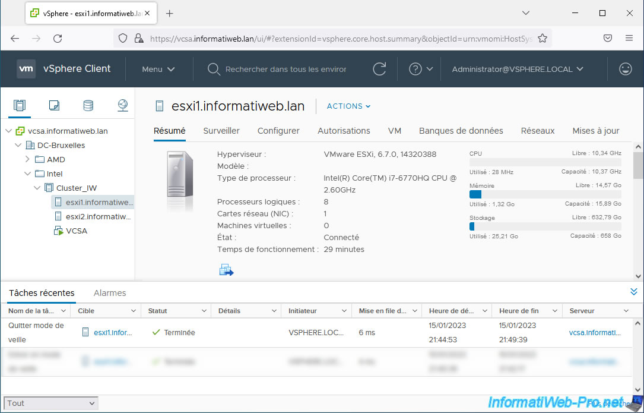Open the Administrator@VSPHERE.LOCAL user dropdown

pyautogui.click(x=518, y=69)
